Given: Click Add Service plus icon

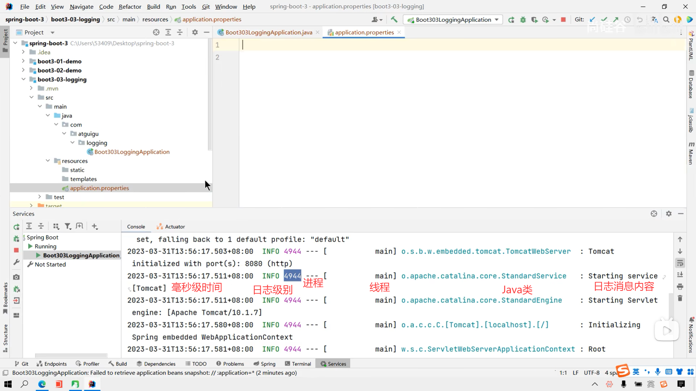Looking at the screenshot, I should point(95,226).
